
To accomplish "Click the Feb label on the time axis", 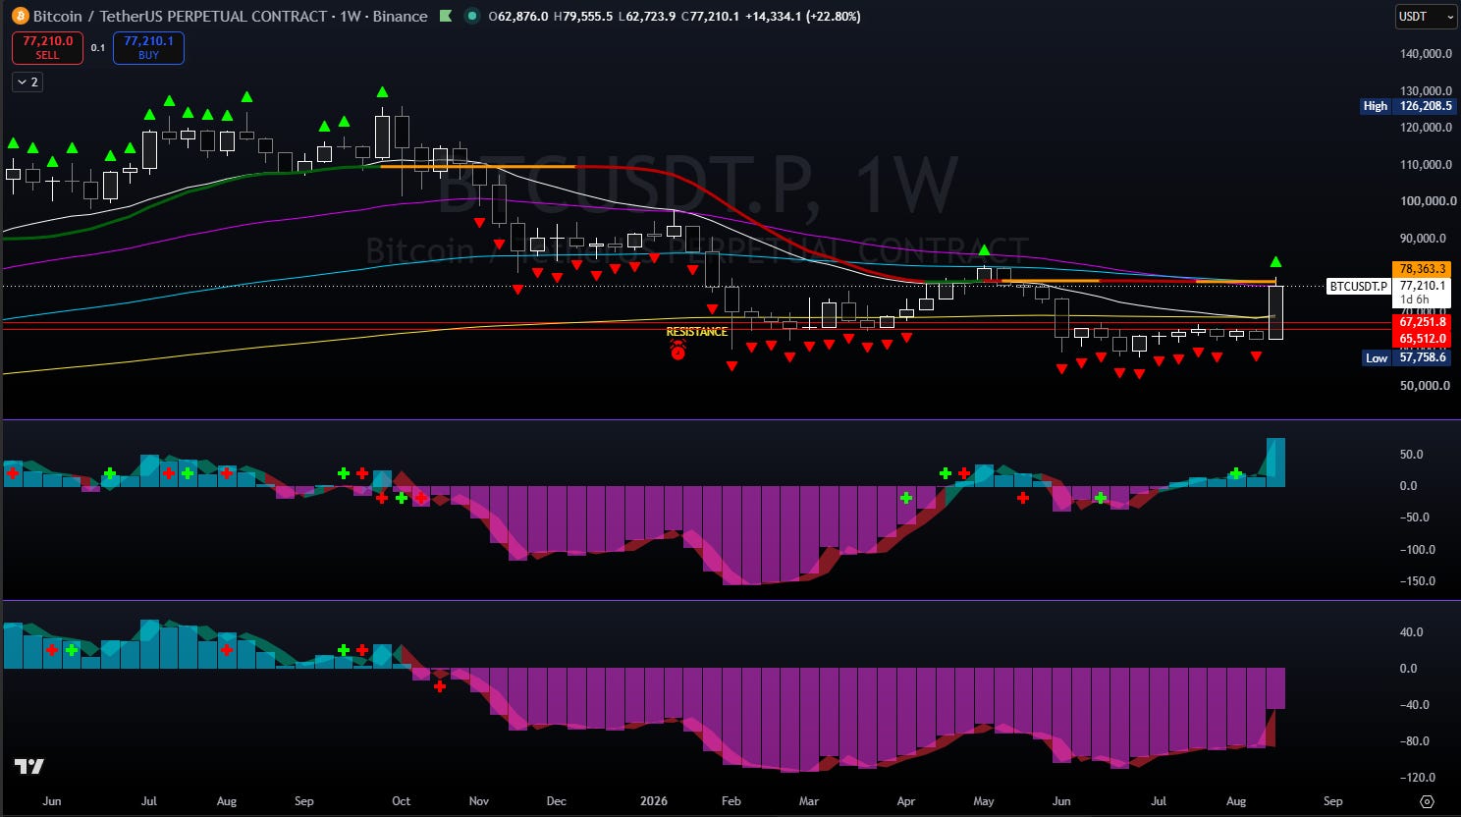I will [x=731, y=801].
